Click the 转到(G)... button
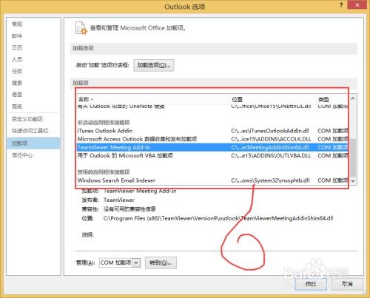This screenshot has width=370, height=298. [161, 263]
